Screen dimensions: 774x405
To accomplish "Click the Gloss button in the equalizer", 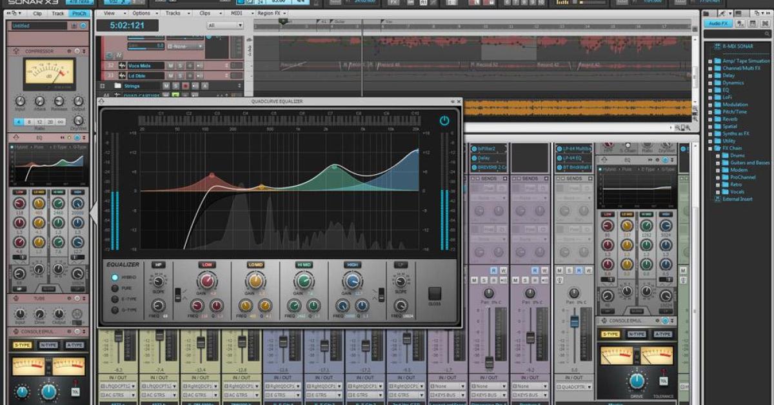I will point(434,293).
